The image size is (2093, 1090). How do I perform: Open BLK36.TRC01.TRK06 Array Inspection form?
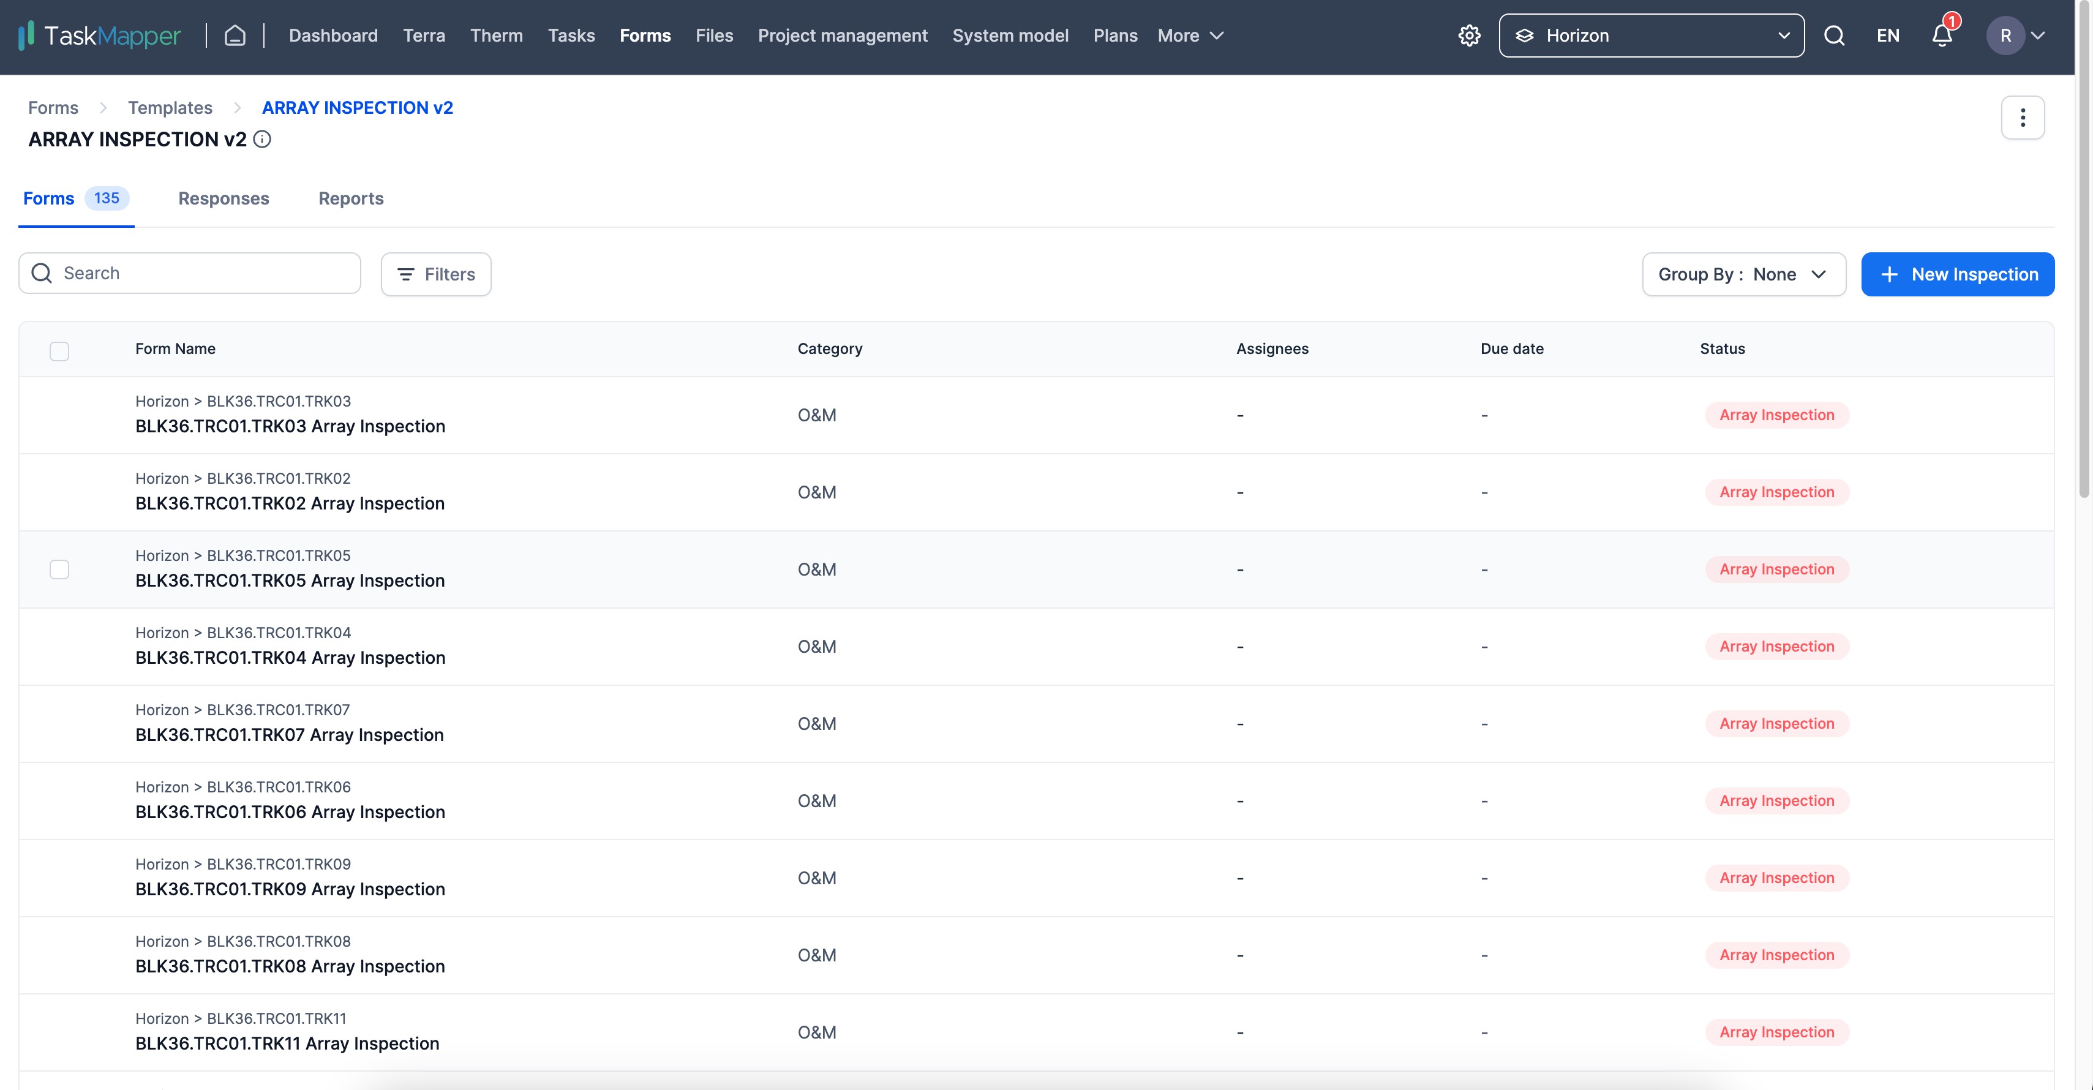click(290, 812)
